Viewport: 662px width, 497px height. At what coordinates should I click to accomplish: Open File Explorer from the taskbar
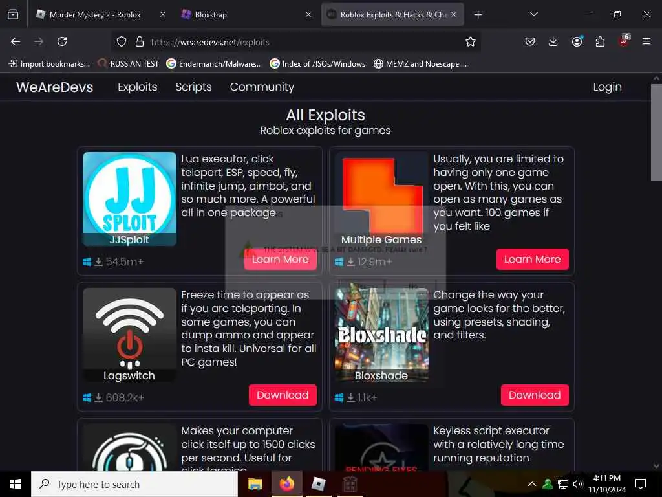[x=255, y=484]
